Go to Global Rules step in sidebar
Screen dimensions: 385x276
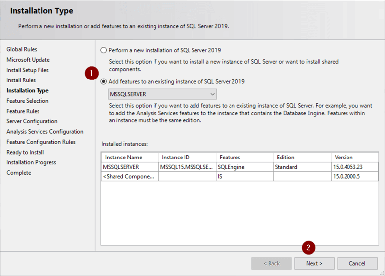pyautogui.click(x=22, y=49)
